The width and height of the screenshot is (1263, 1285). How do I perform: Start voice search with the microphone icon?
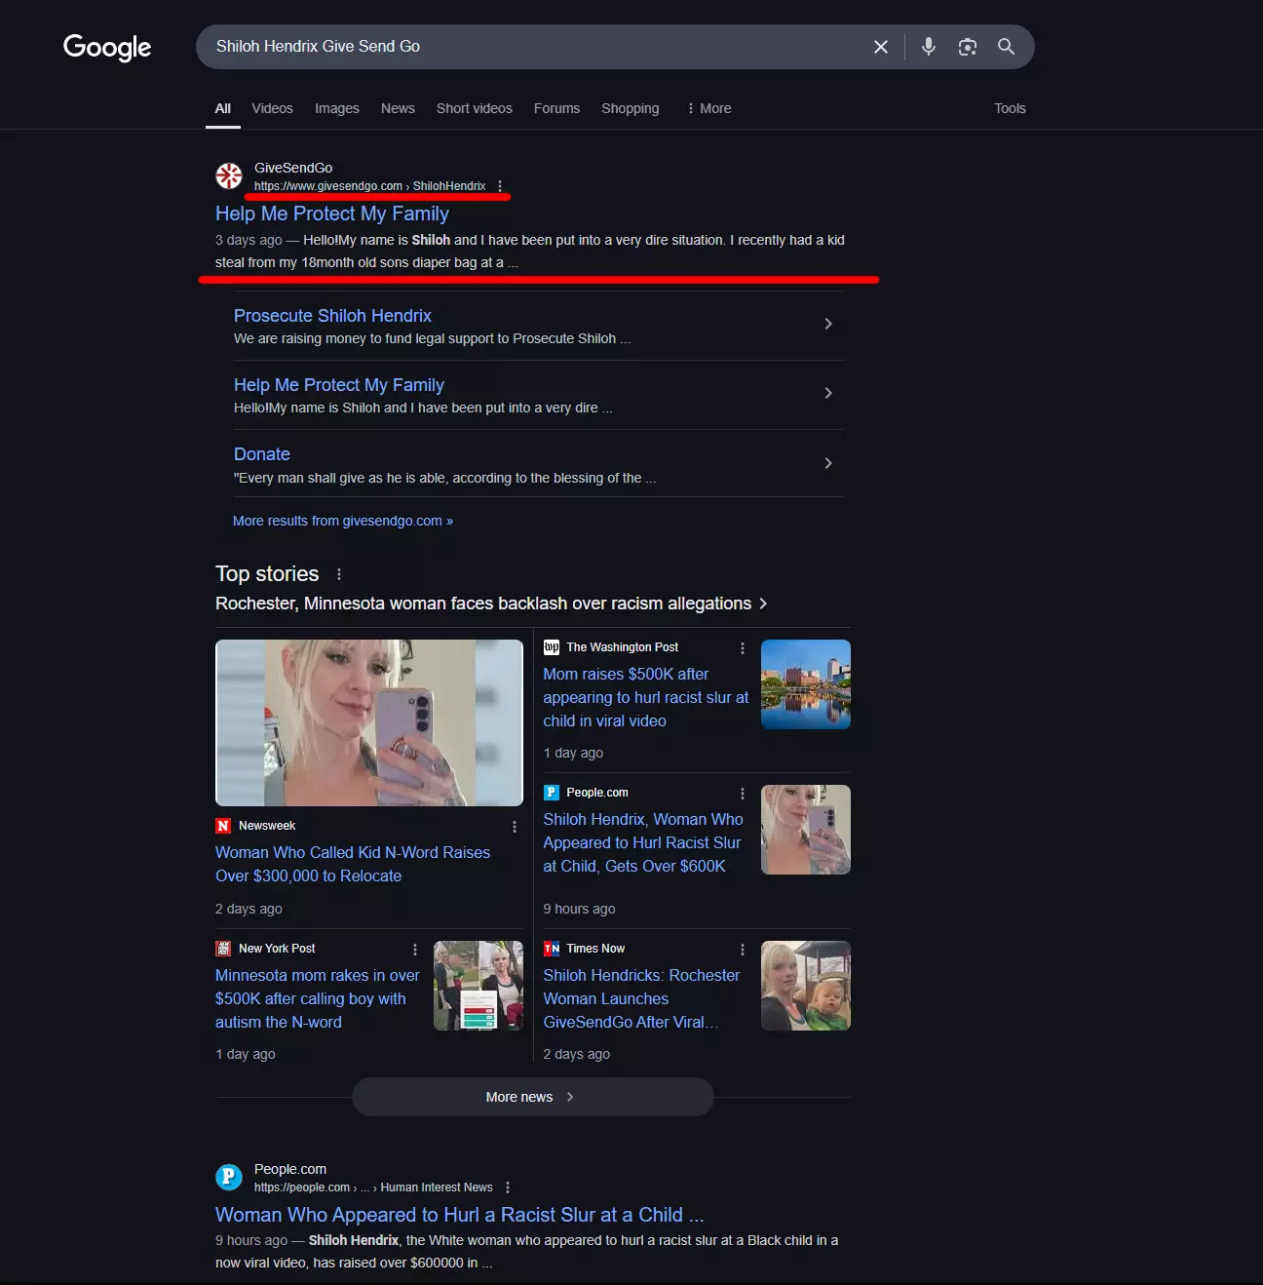929,47
